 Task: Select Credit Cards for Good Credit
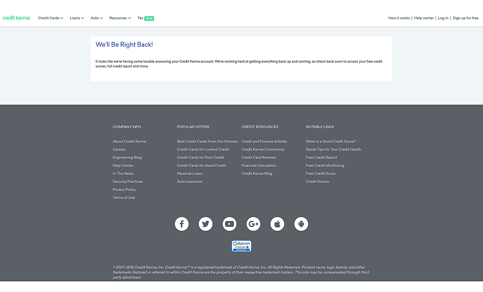(x=201, y=166)
